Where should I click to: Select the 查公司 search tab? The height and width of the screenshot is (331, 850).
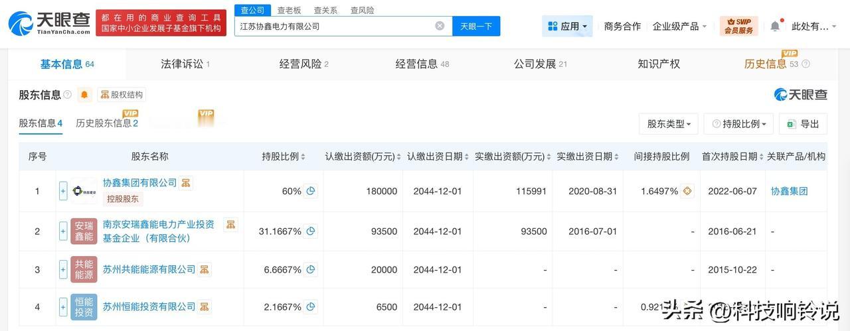point(252,10)
